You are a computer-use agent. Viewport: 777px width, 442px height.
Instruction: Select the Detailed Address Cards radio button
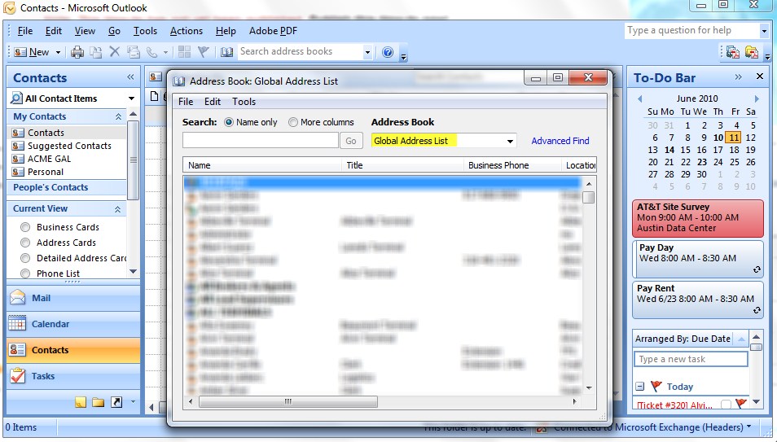point(25,258)
